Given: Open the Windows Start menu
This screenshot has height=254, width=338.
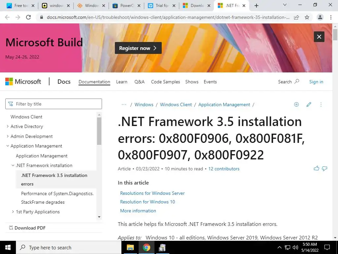Looking at the screenshot, I should pos(8,247).
